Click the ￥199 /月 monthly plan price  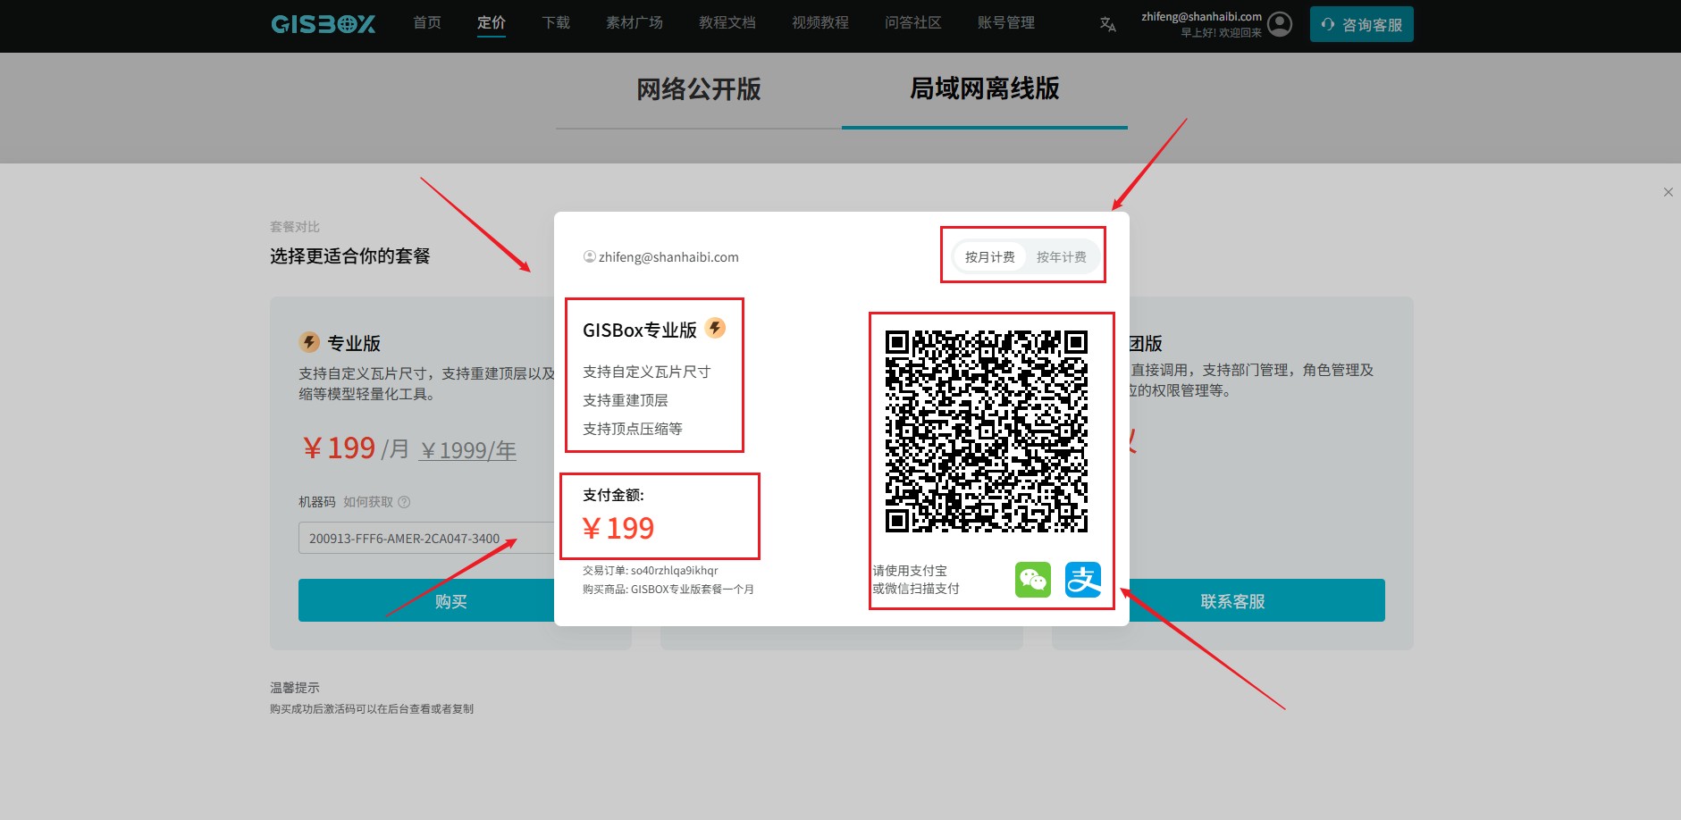[356, 448]
